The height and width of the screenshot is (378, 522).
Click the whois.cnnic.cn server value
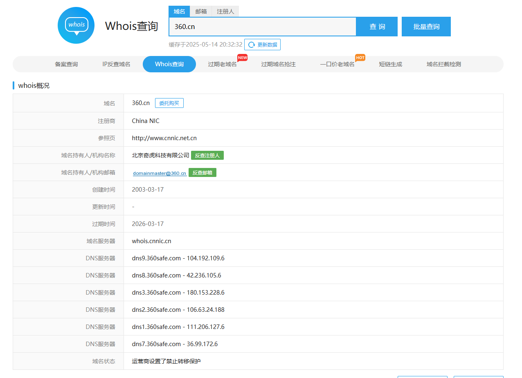[x=151, y=241]
